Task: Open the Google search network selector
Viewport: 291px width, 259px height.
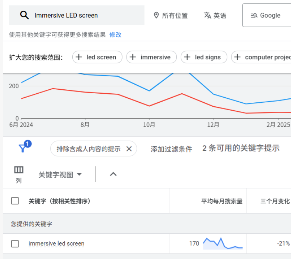Action: click(x=266, y=15)
